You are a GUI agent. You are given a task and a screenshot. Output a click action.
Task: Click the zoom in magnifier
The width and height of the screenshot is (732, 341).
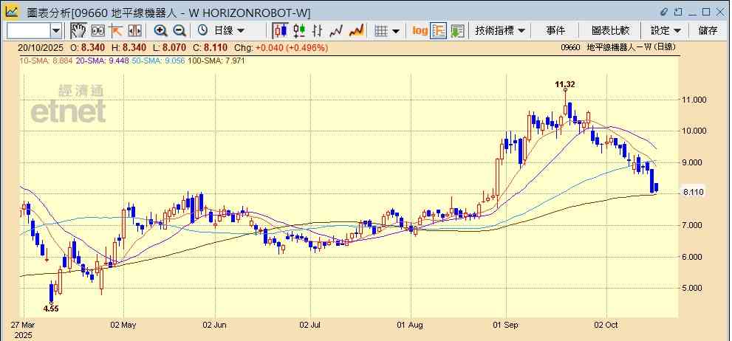[x=160, y=30]
